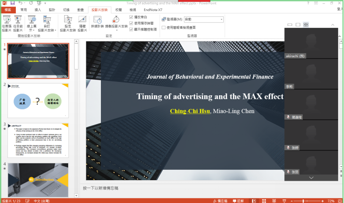Start slideshow from the current slide
The image size is (344, 203).
point(18,24)
